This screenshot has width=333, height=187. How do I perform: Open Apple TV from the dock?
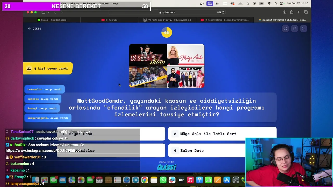pyautogui.click(x=181, y=180)
